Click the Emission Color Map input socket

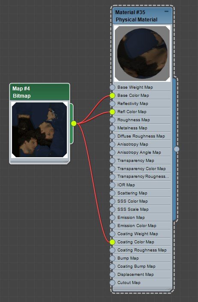point(112,226)
